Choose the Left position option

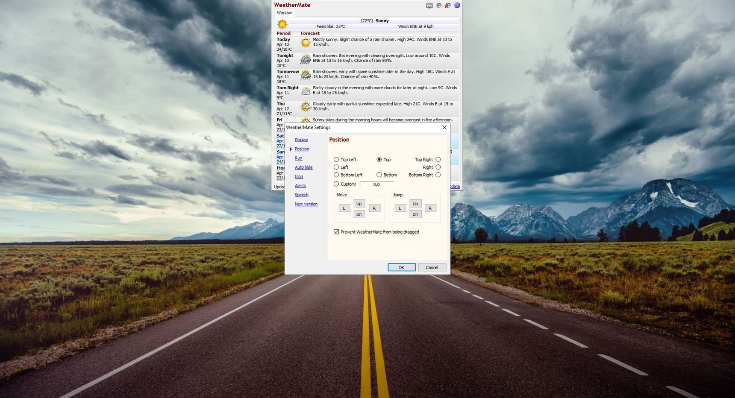(336, 167)
